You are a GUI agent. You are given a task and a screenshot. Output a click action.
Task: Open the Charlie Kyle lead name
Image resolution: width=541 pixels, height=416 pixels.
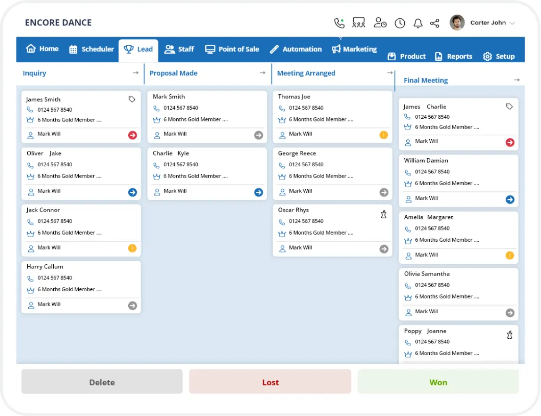click(x=171, y=154)
